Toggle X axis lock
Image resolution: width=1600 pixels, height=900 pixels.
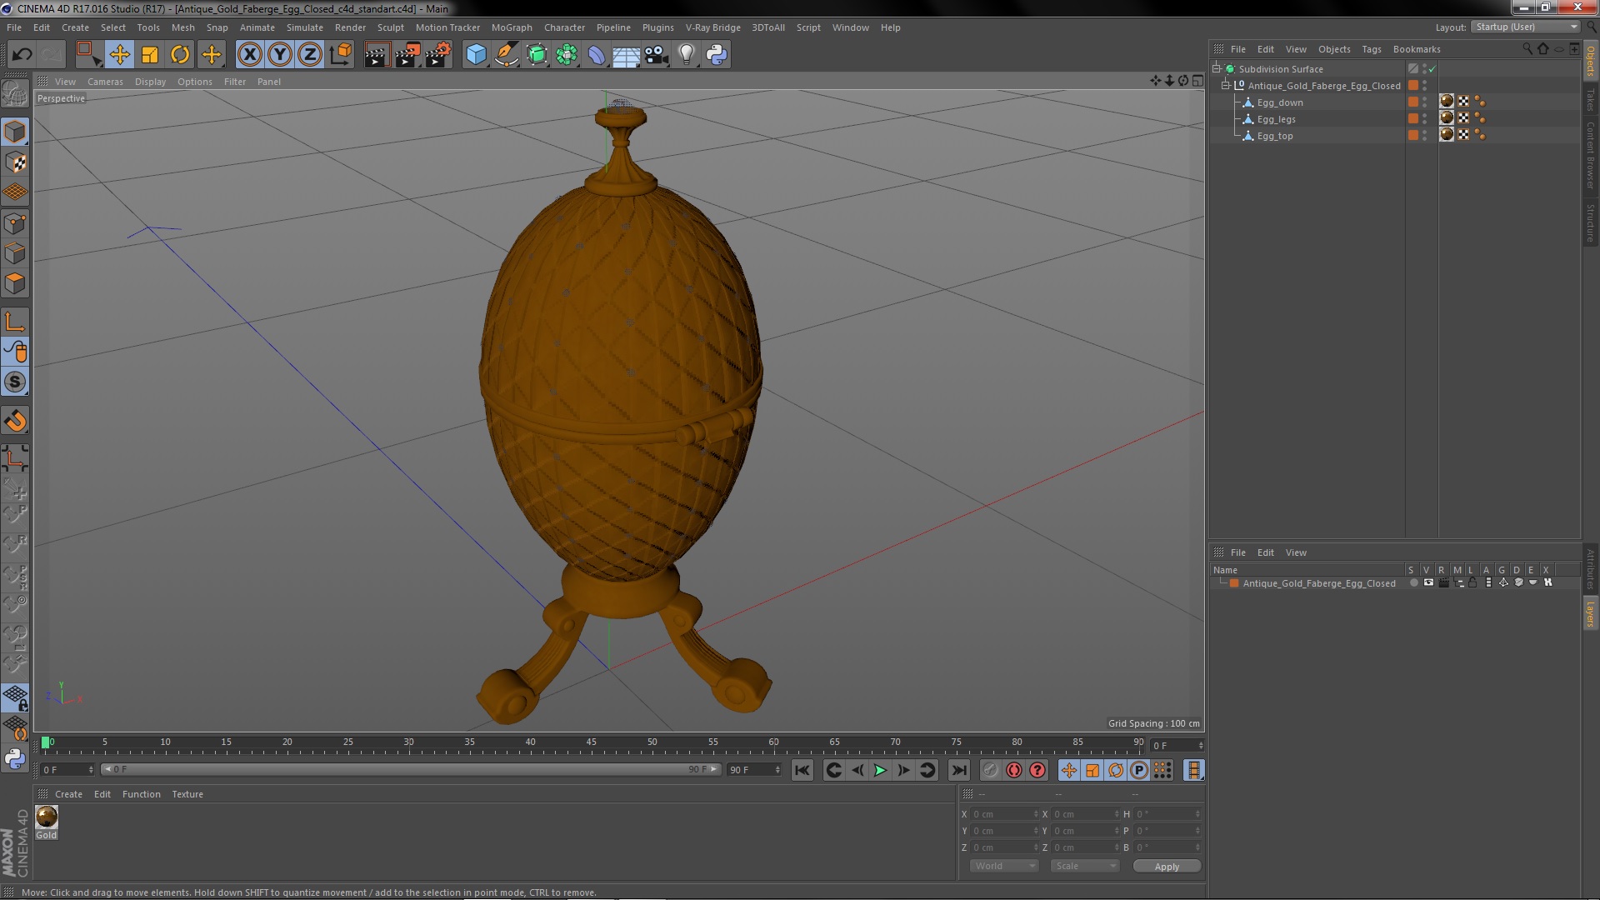pyautogui.click(x=249, y=55)
